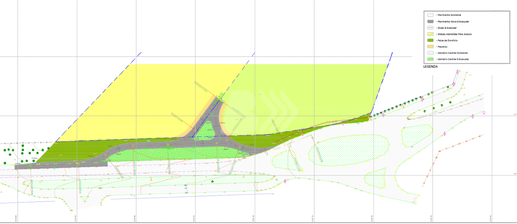Select the 'Guias à Executar' legend text
Viewport: 517px width, 224px height.
[447, 28]
